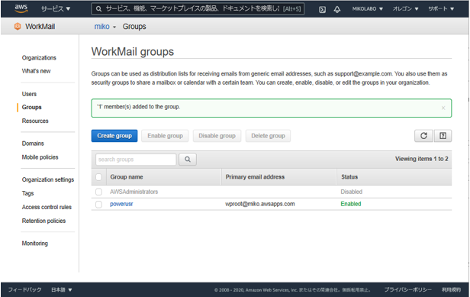Dismiss the member added notification

(x=443, y=108)
